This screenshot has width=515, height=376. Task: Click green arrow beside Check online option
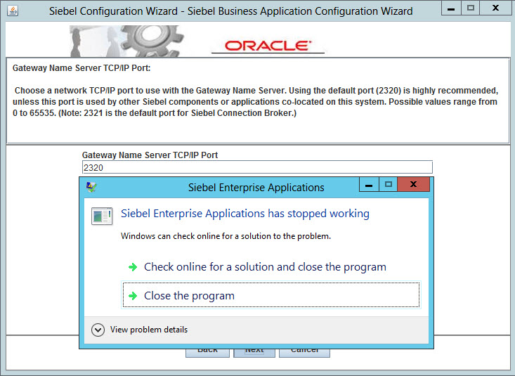tap(133, 267)
